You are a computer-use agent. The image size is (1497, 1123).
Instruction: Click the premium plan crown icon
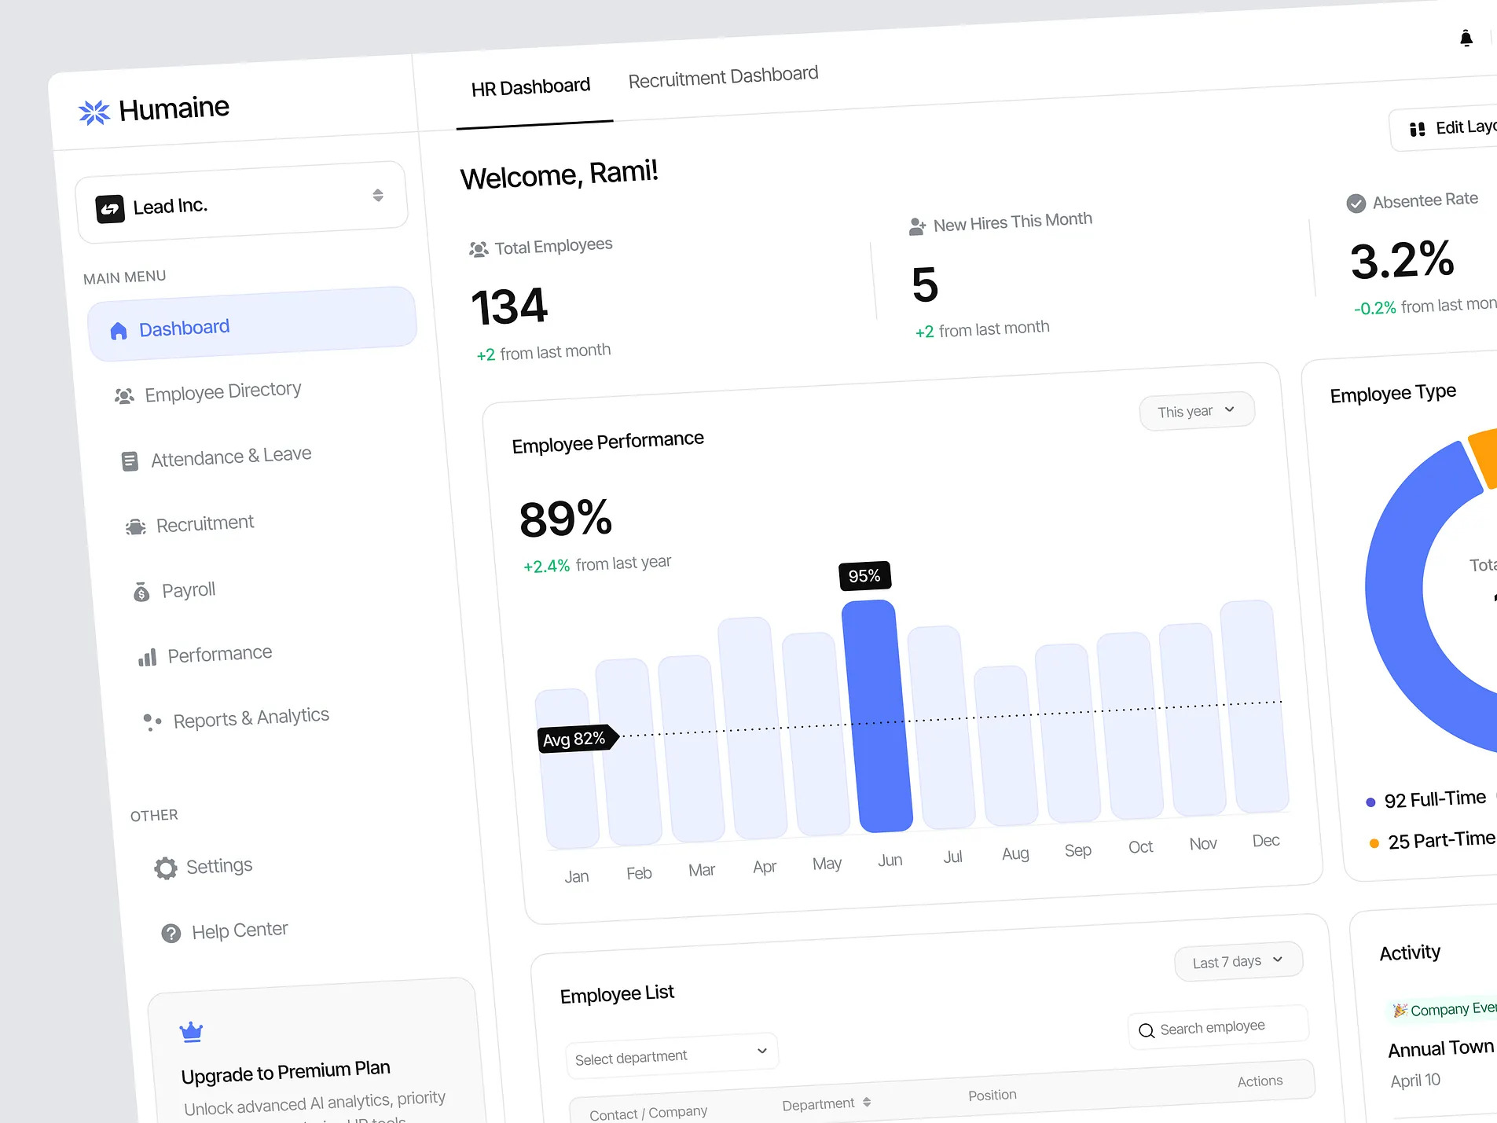click(191, 1032)
